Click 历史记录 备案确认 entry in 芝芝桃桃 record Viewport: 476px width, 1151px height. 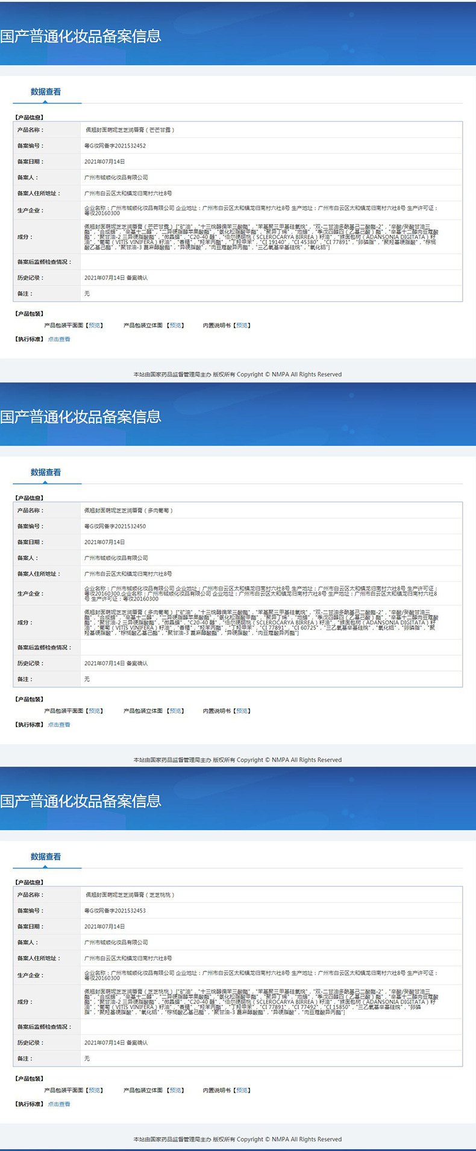116,1043
